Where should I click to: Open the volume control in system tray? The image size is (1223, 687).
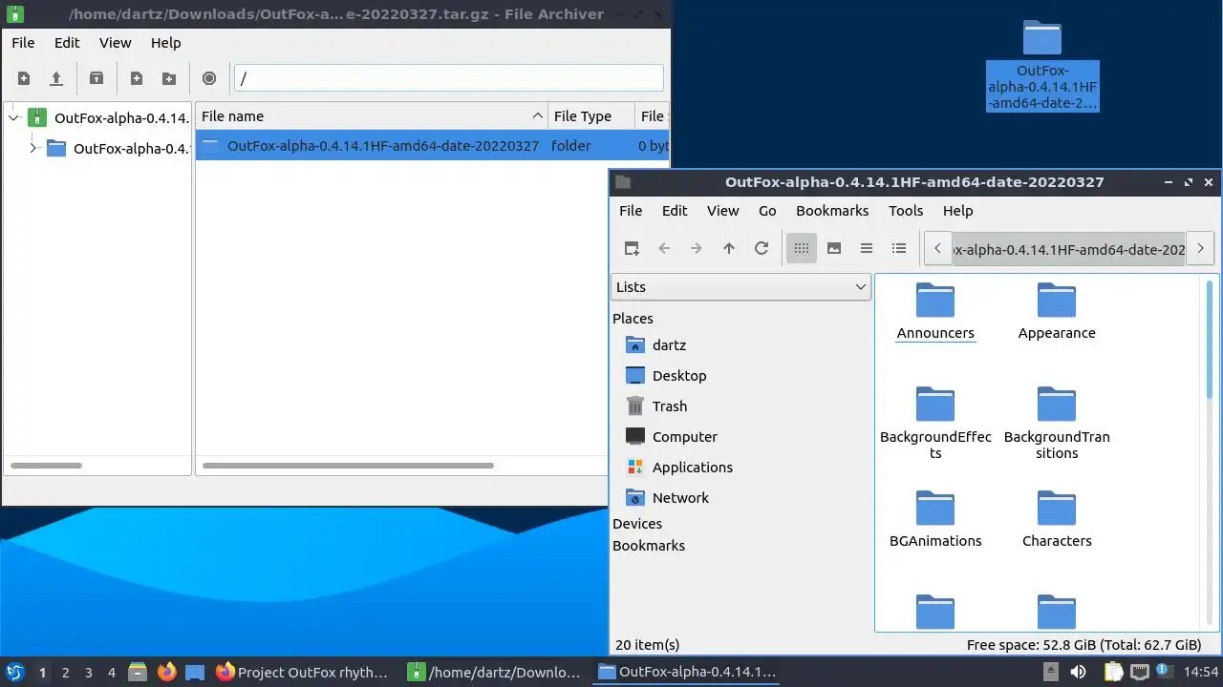[1078, 672]
